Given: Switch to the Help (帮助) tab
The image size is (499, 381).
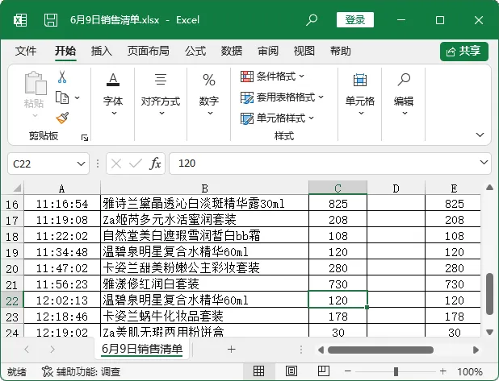Looking at the screenshot, I should pos(341,51).
